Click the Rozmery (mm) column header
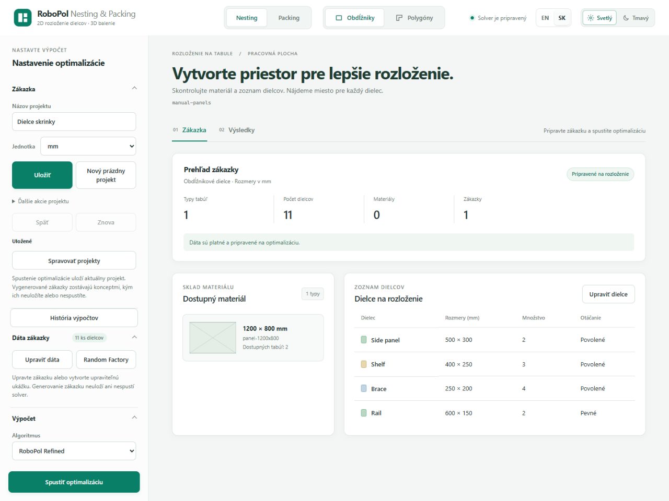Screen dimensions: 669x501 click(x=462, y=318)
